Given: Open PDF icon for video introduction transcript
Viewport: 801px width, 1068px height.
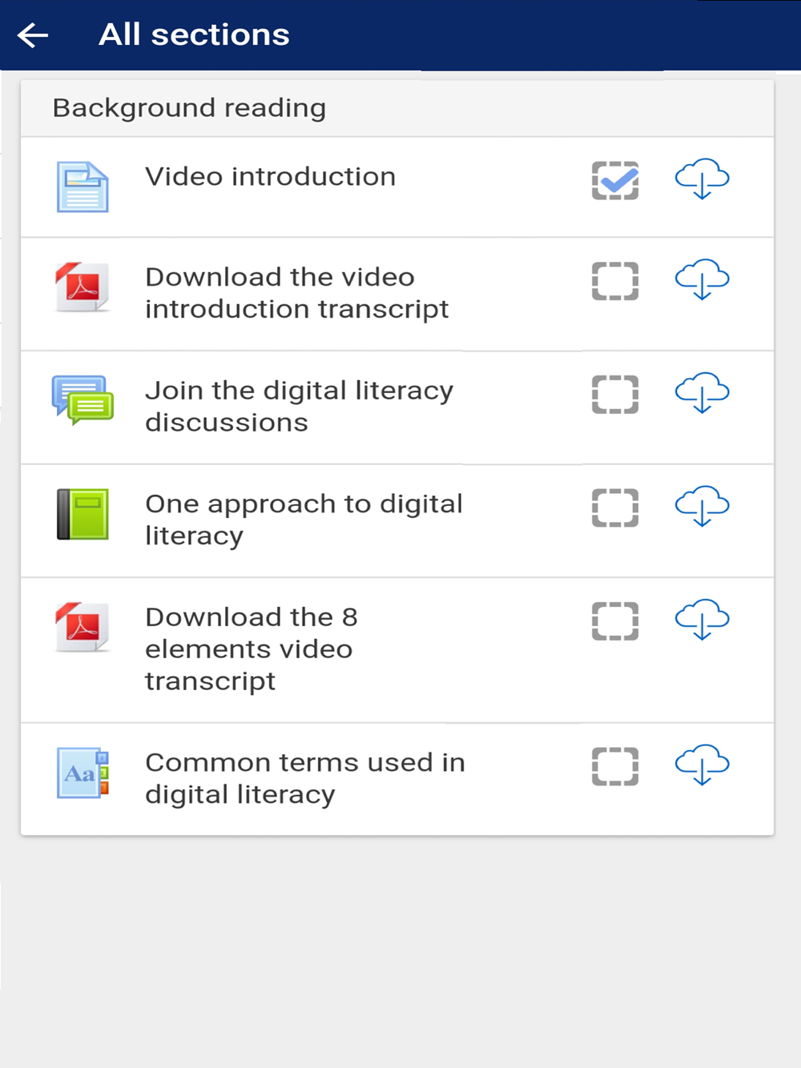Looking at the screenshot, I should [83, 287].
